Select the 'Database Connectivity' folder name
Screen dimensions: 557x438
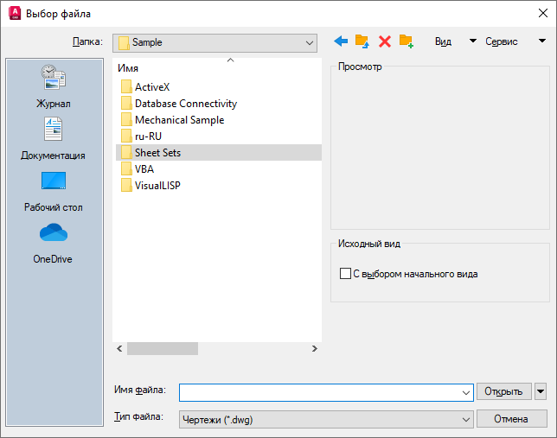pos(186,104)
